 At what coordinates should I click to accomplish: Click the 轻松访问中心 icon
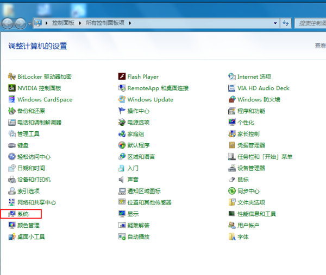coord(11,157)
